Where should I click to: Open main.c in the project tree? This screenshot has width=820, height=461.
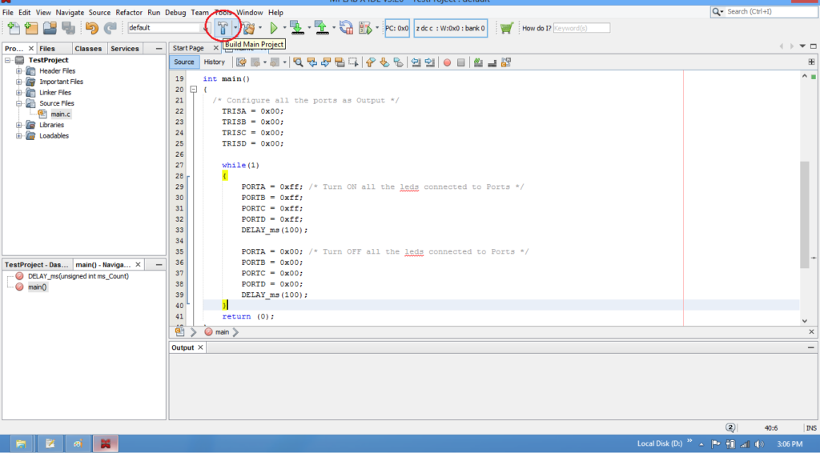point(61,114)
